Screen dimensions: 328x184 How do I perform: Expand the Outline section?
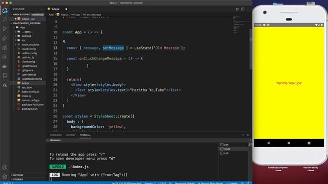click(x=18, y=175)
